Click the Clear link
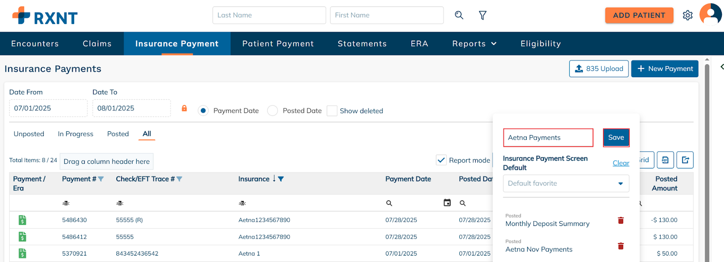This screenshot has height=262, width=724. click(621, 163)
